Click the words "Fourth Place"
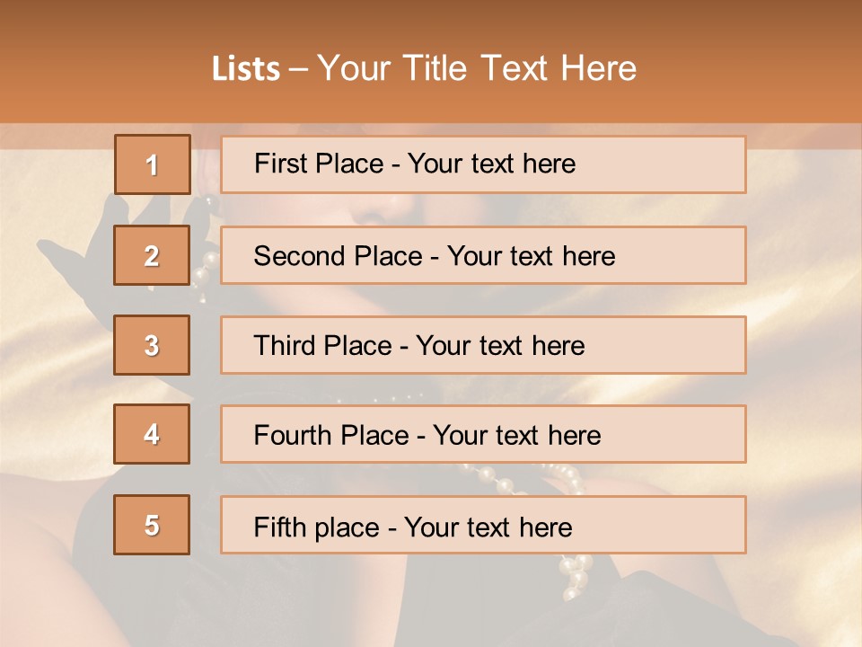 coord(329,436)
